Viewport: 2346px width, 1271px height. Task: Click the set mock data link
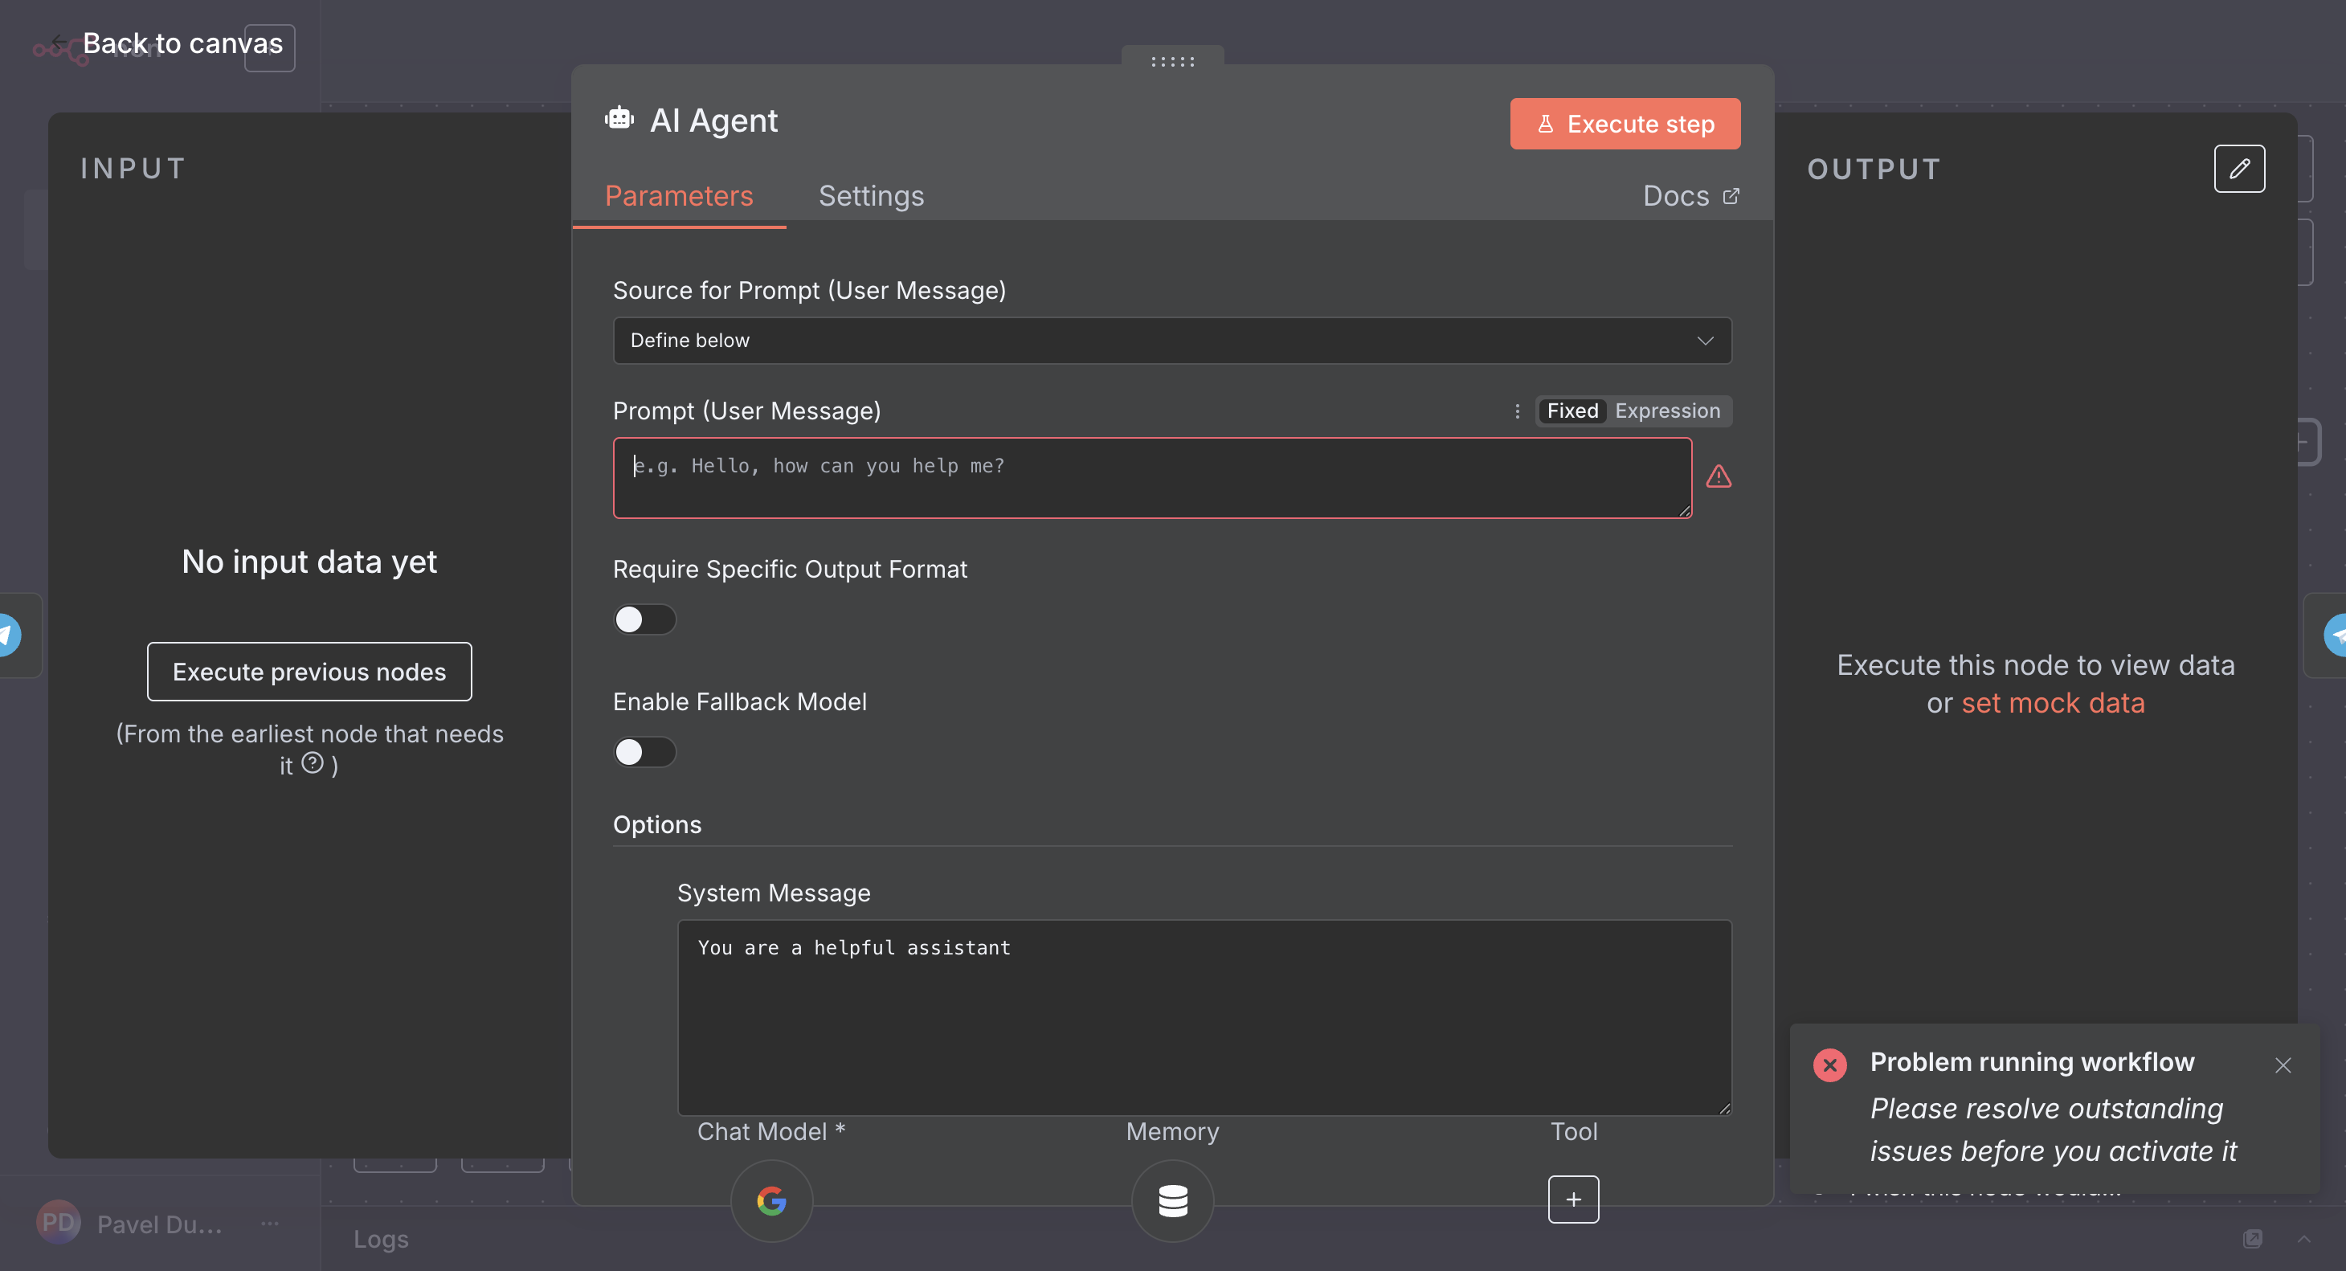click(2053, 703)
